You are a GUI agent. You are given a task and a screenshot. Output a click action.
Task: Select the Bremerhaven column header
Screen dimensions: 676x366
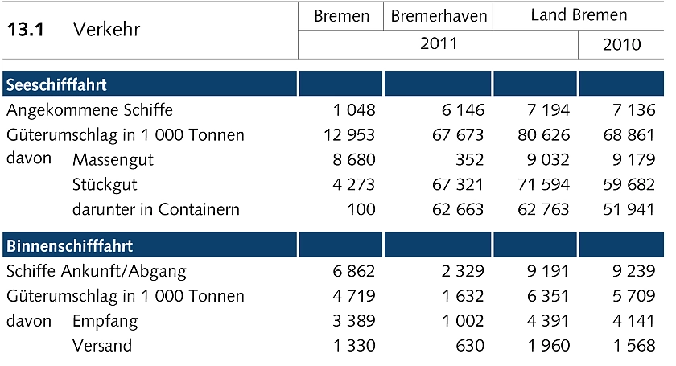pos(439,16)
